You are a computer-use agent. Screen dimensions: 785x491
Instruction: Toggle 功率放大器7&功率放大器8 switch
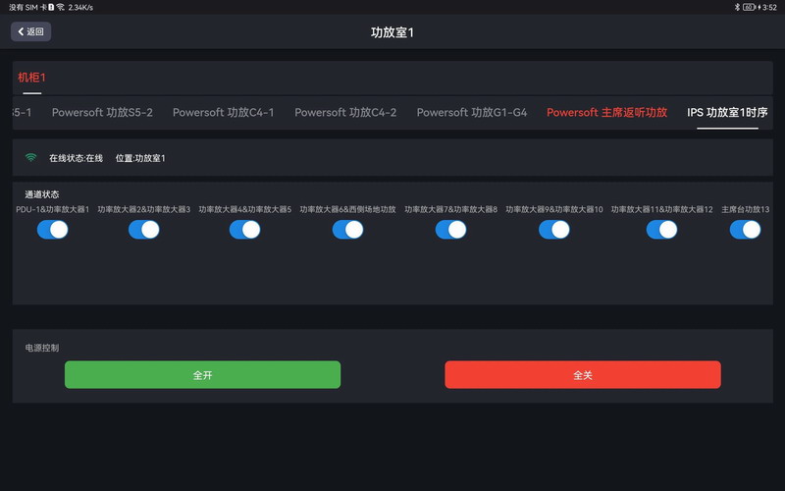[x=450, y=230]
